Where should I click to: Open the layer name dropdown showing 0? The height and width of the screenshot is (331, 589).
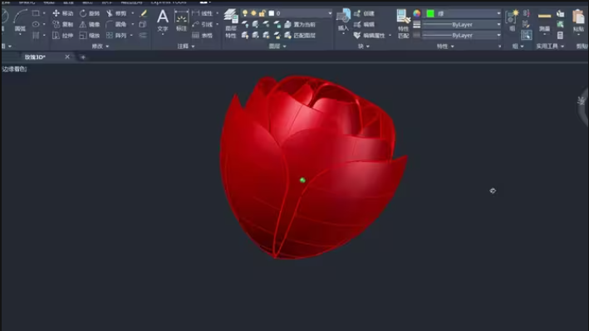click(300, 13)
